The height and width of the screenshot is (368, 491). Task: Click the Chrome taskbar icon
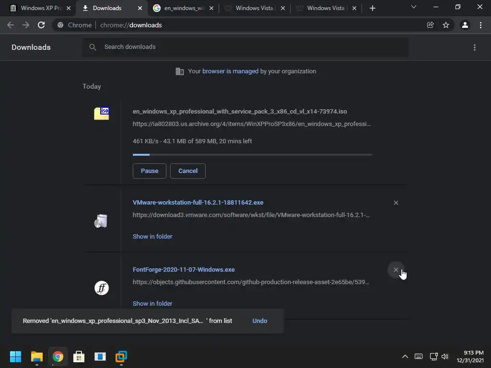click(x=58, y=356)
